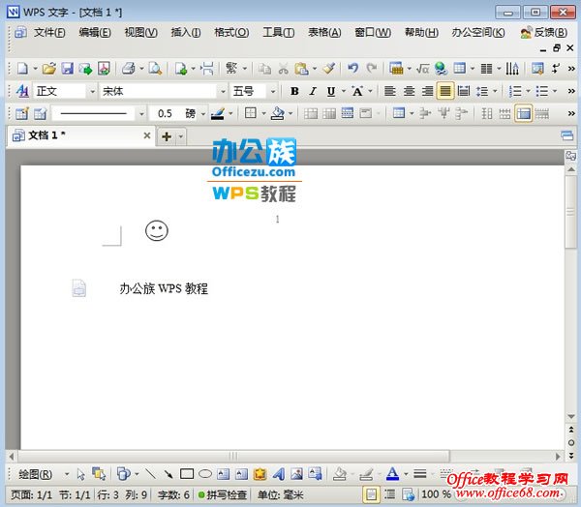Viewport: 581px width, 507px height.
Task: Set align right paragraph
Action: pyautogui.click(x=427, y=91)
